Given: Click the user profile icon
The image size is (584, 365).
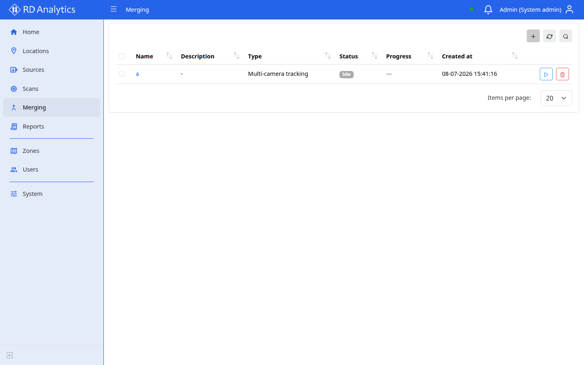Looking at the screenshot, I should [569, 9].
